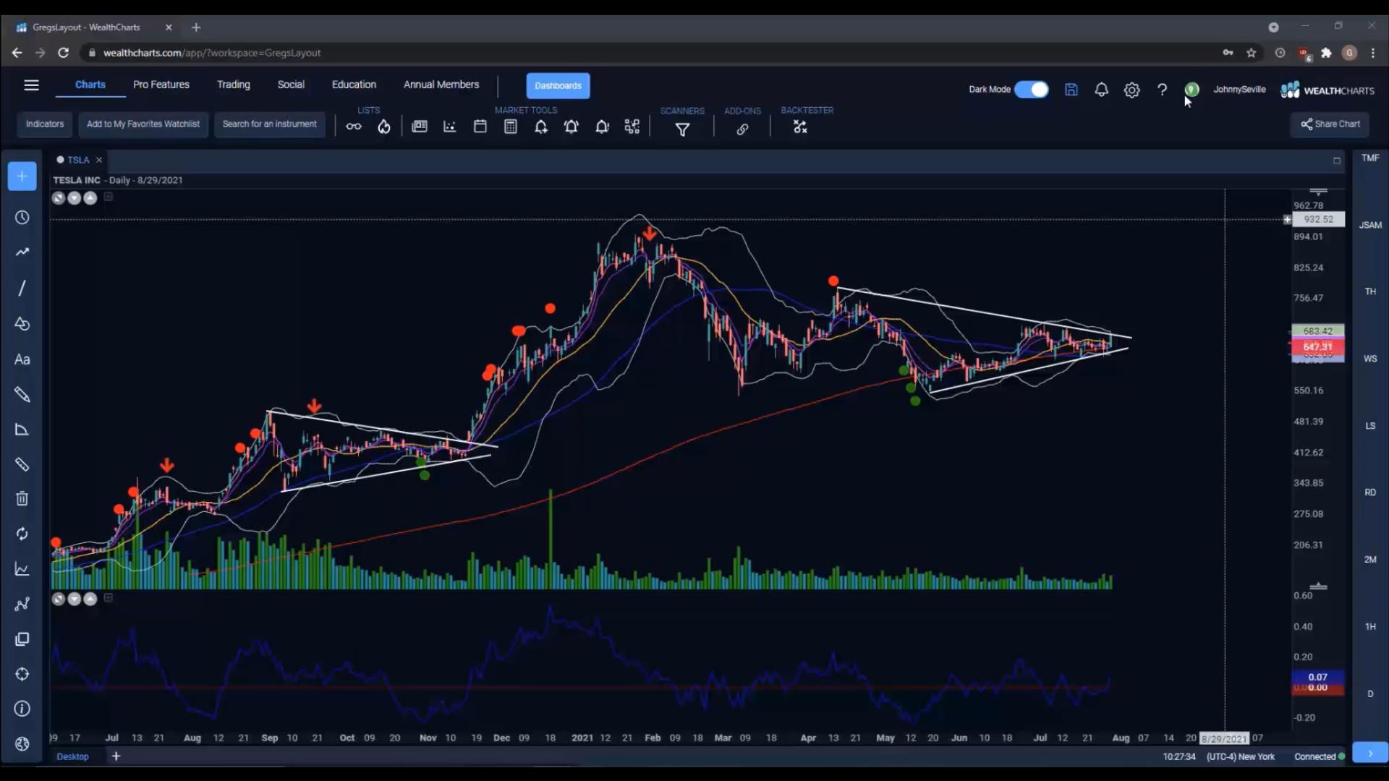Switch to the Charts tab

[x=90, y=85]
